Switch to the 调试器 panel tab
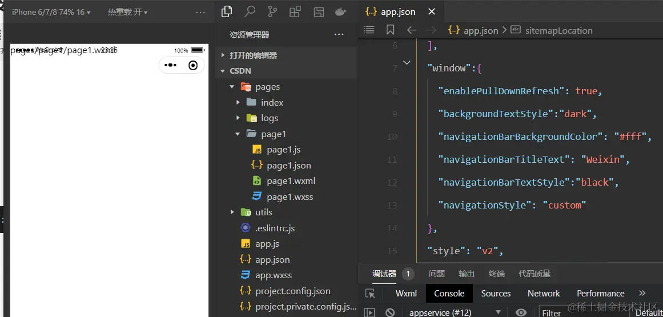 tap(384, 274)
